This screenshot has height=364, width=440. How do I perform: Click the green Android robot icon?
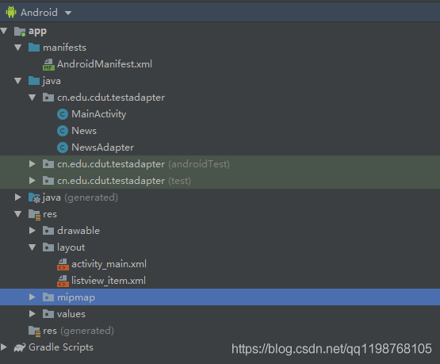11,12
